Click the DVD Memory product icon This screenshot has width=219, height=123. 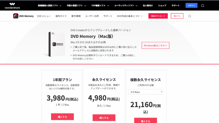click(16, 16)
